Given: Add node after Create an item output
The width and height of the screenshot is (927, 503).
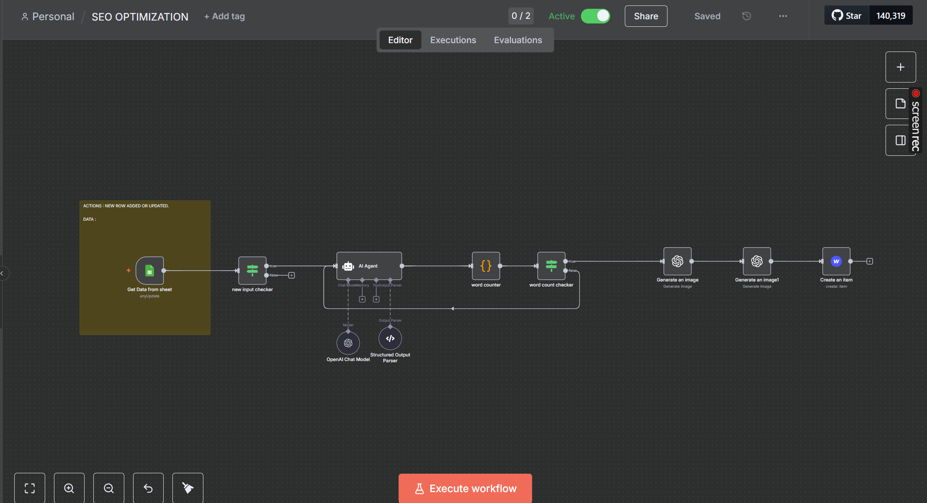Looking at the screenshot, I should [x=869, y=261].
